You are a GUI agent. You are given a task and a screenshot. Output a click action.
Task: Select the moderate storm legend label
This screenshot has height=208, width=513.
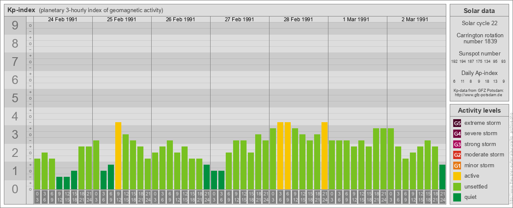(484, 155)
